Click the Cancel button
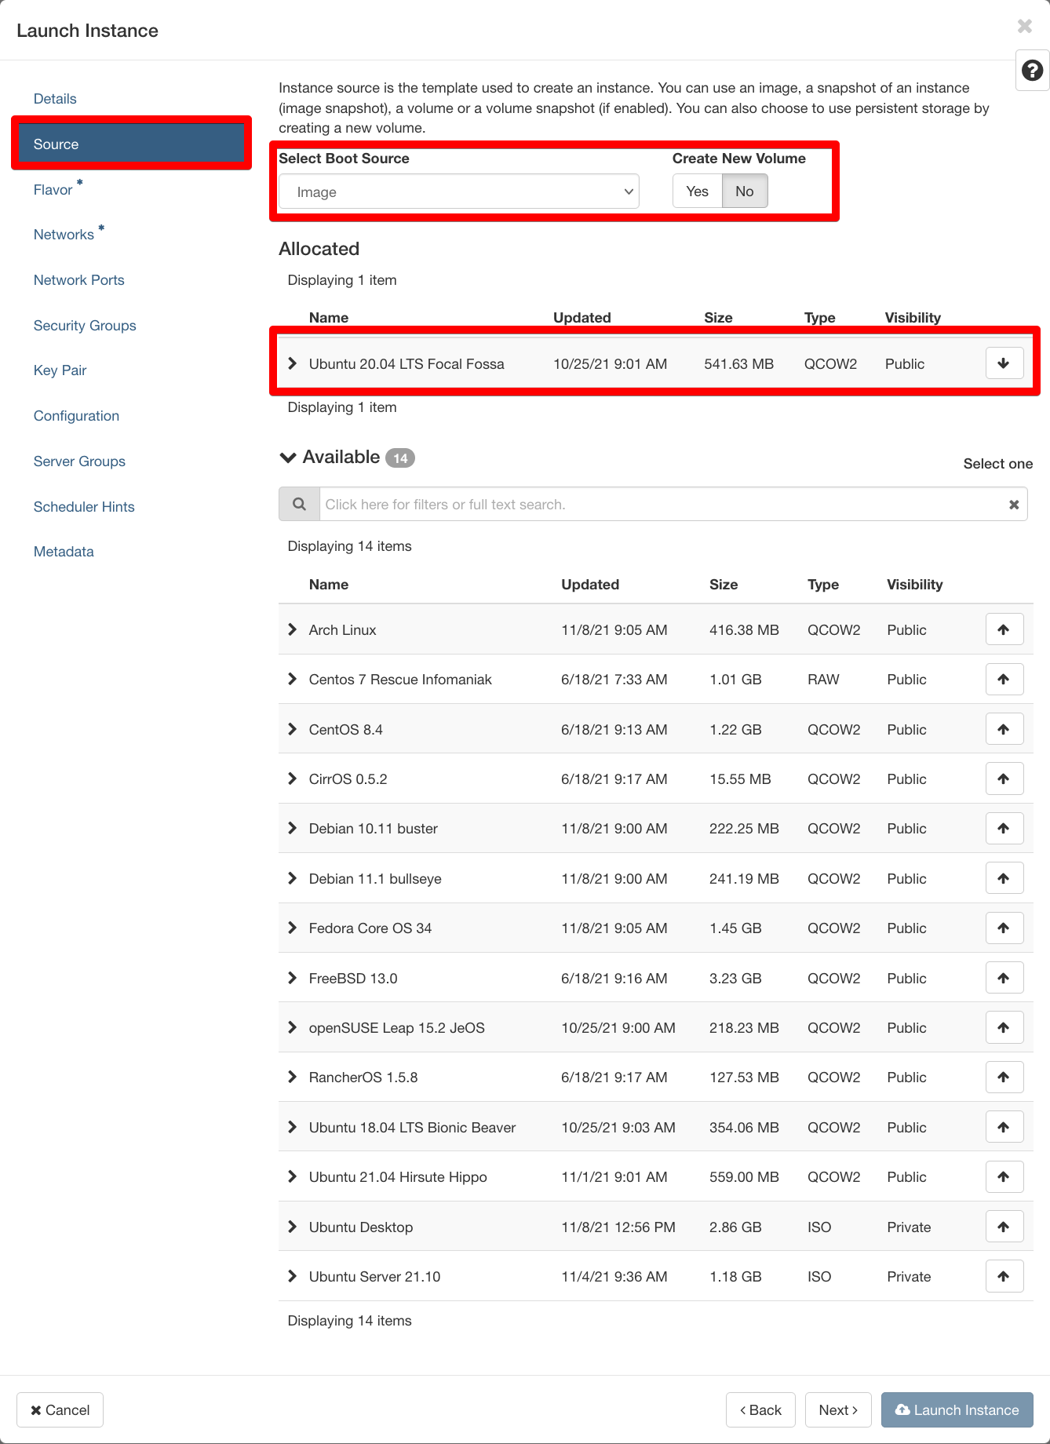 [x=60, y=1410]
